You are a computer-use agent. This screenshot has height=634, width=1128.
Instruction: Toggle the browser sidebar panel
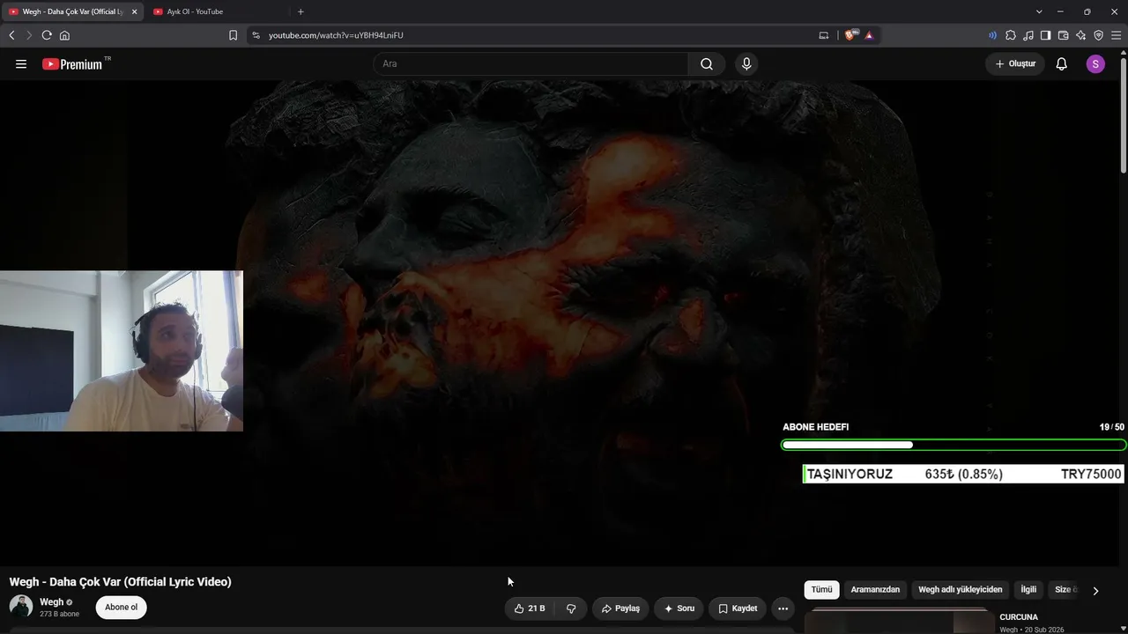[1045, 35]
